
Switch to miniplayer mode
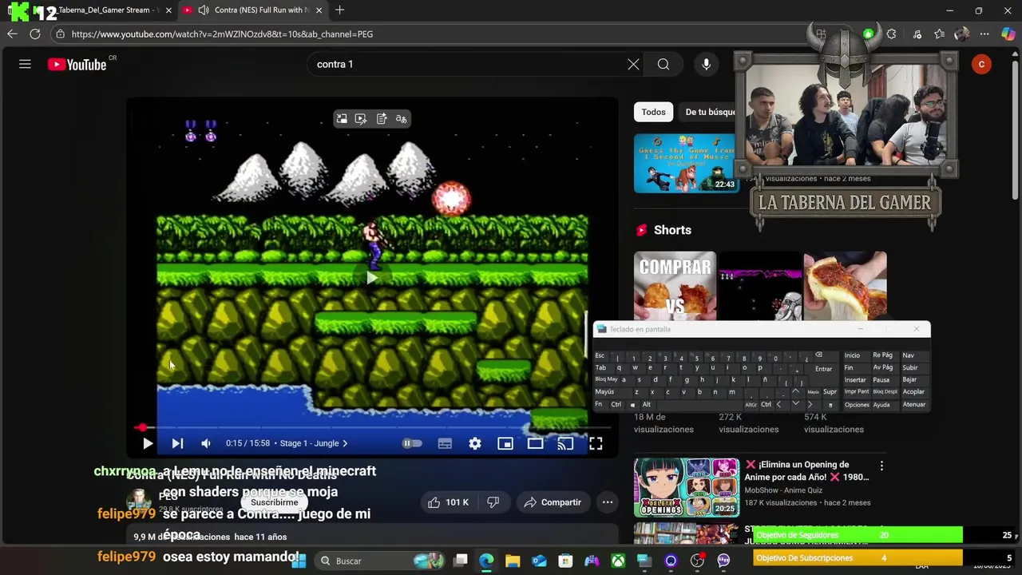[505, 443]
